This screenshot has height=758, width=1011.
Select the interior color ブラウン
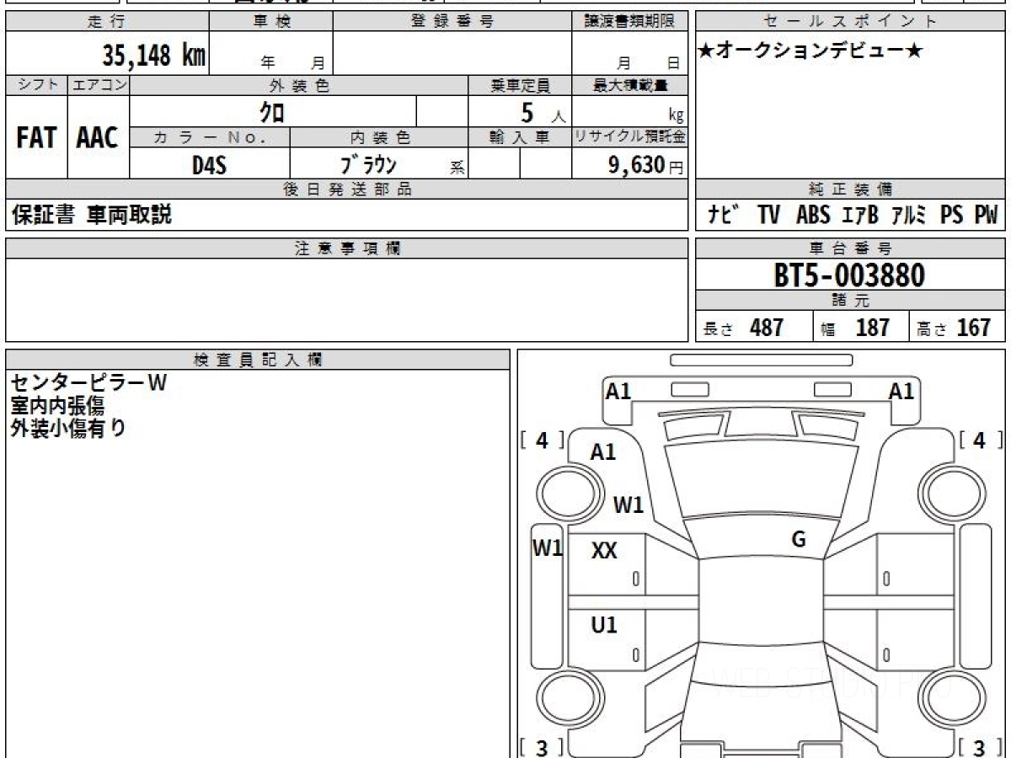click(x=367, y=164)
